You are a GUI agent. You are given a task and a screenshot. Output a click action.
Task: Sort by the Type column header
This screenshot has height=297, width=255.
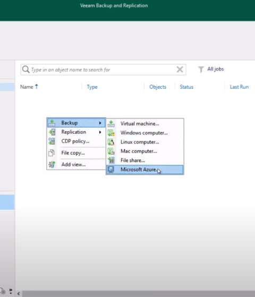pyautogui.click(x=92, y=87)
